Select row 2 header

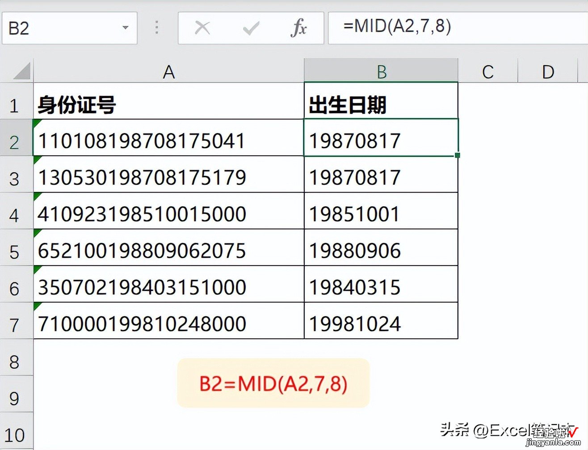tap(16, 137)
